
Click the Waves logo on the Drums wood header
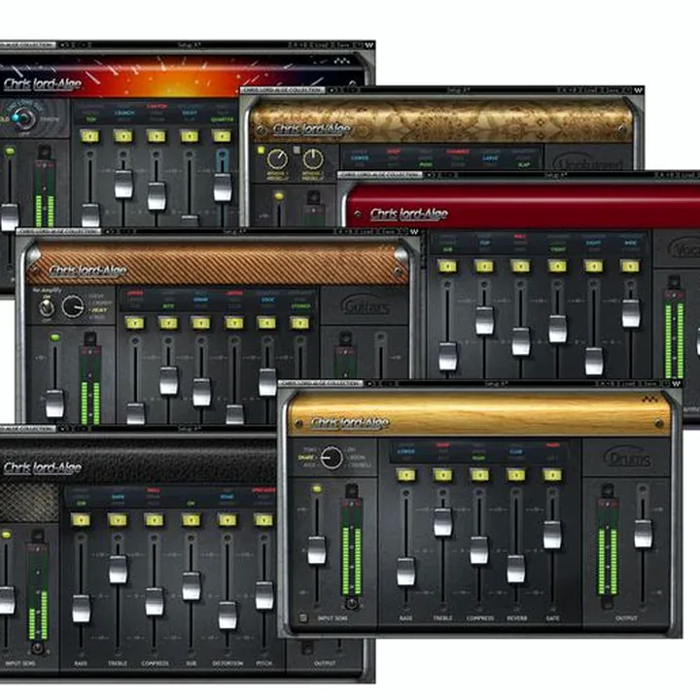tap(650, 399)
